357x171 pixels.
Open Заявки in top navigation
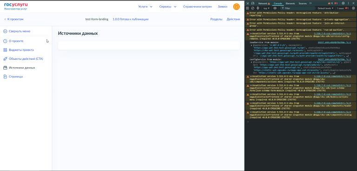tap(223, 6)
